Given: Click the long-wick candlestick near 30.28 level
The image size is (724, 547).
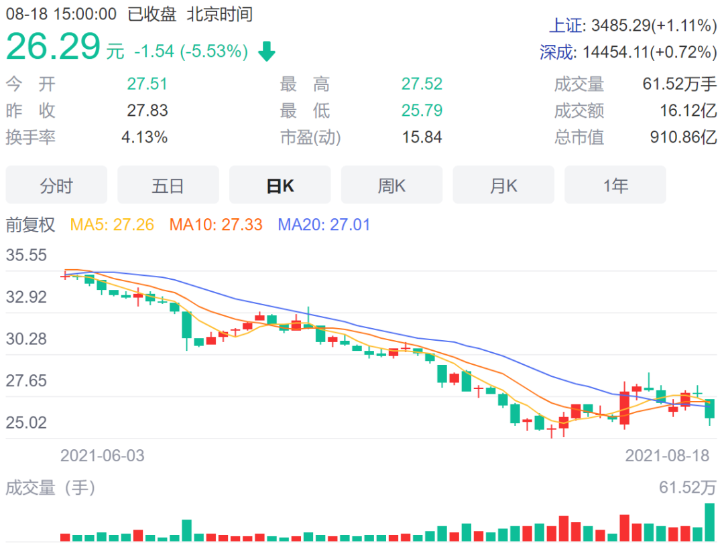Looking at the screenshot, I should click(x=308, y=321).
